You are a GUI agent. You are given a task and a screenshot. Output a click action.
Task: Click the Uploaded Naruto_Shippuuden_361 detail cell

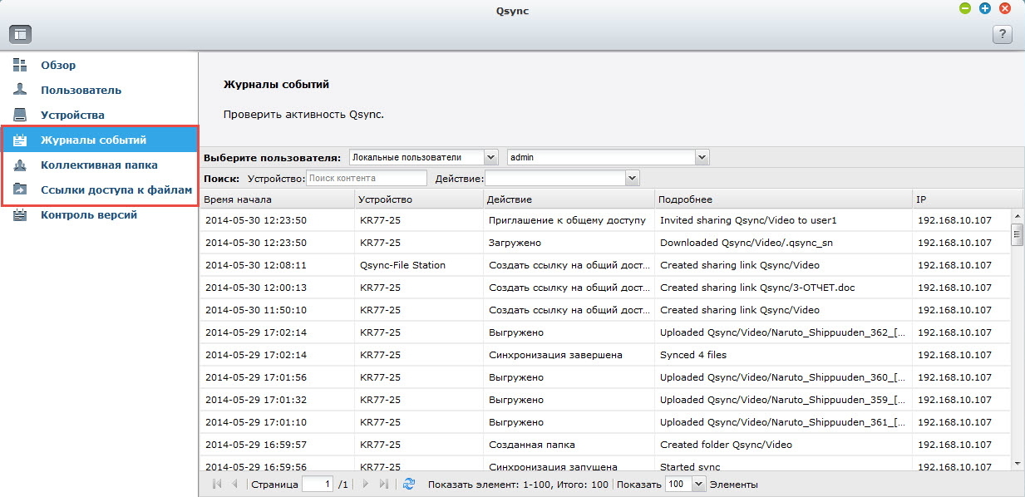pyautogui.click(x=782, y=422)
